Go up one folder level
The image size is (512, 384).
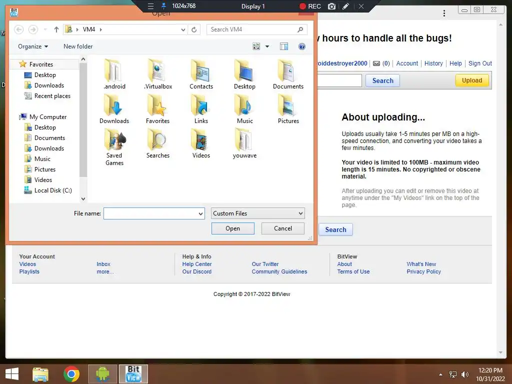click(56, 29)
